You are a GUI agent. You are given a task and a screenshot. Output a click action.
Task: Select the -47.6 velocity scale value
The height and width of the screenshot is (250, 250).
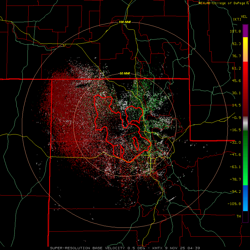235,155
